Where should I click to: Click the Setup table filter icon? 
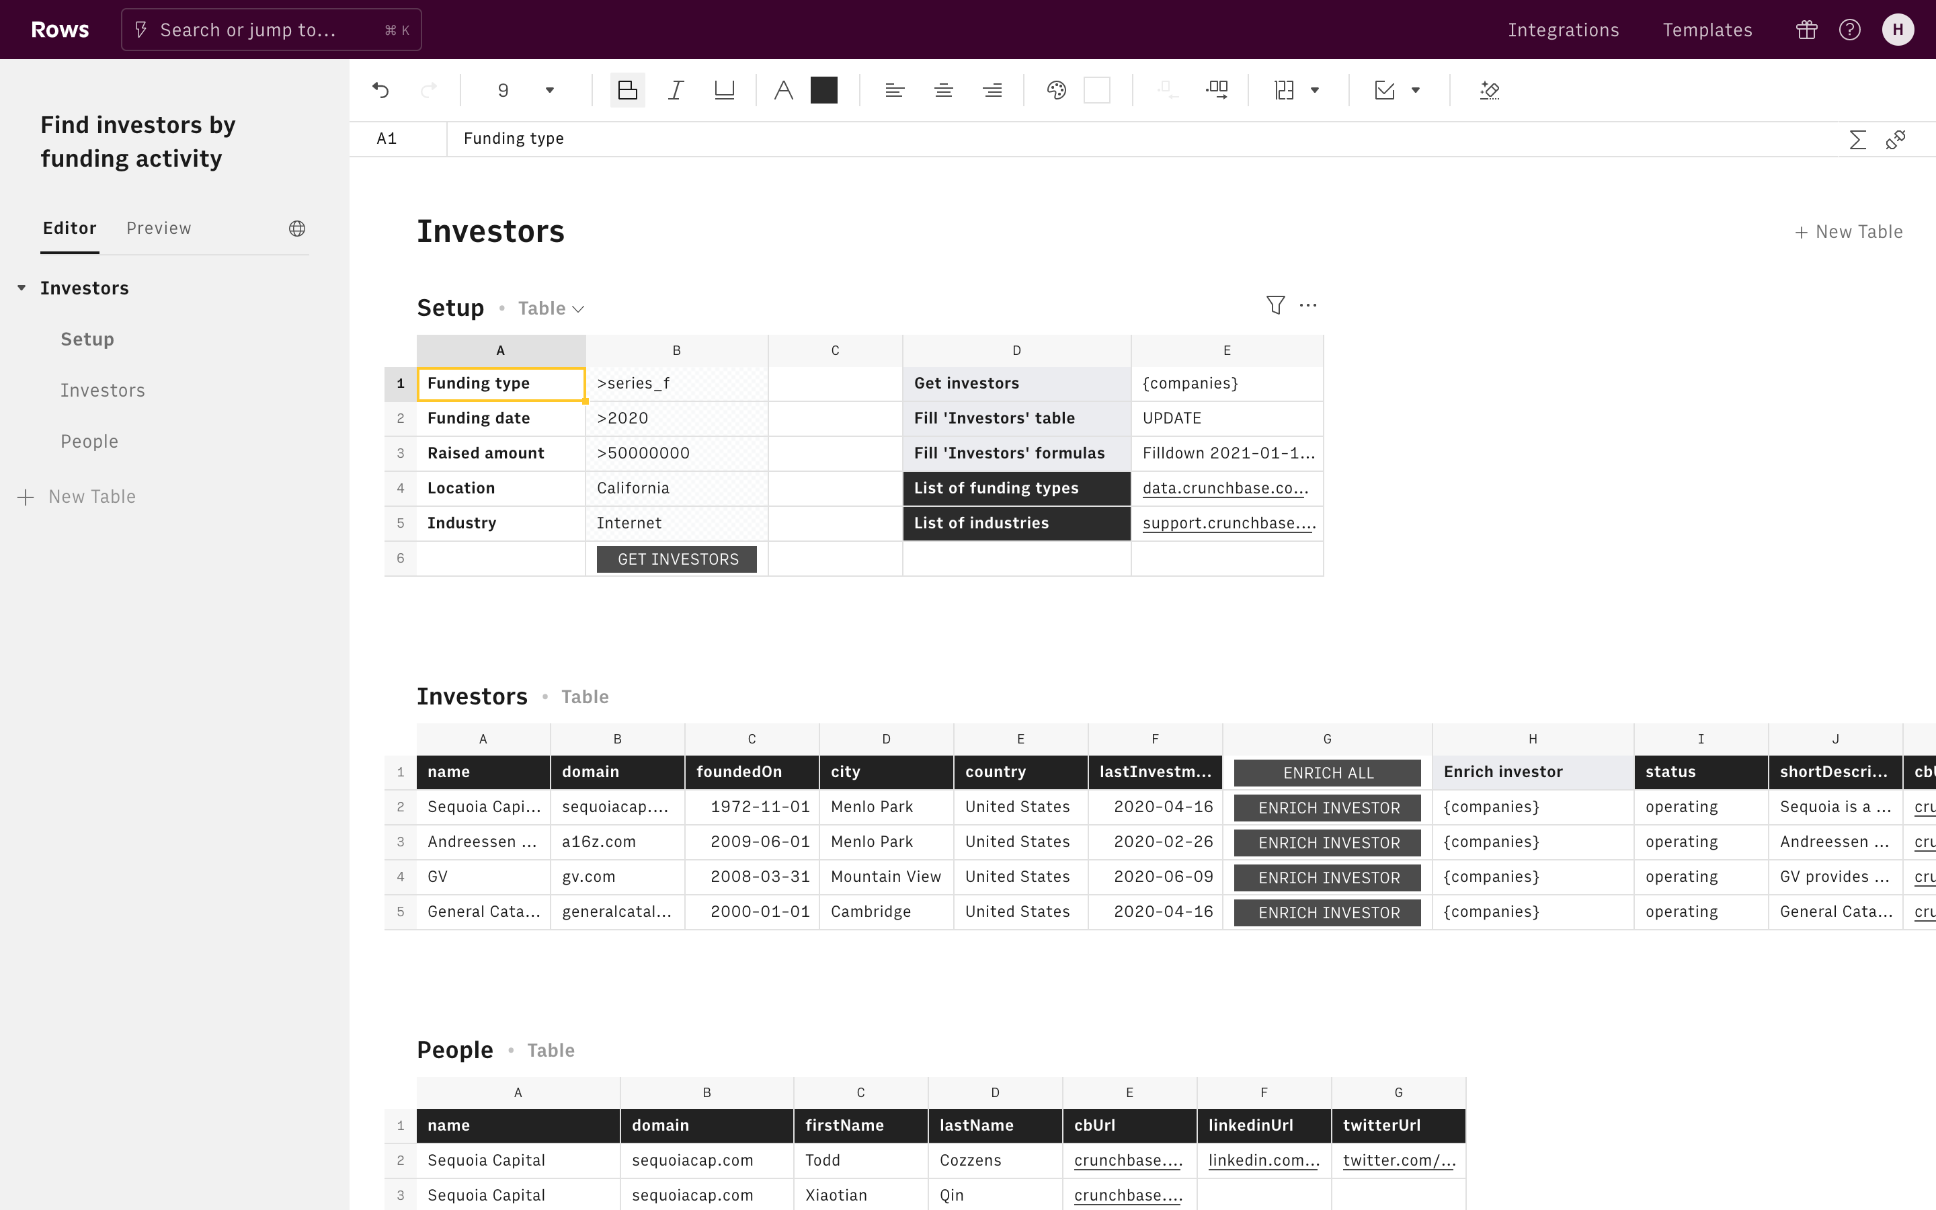tap(1275, 305)
